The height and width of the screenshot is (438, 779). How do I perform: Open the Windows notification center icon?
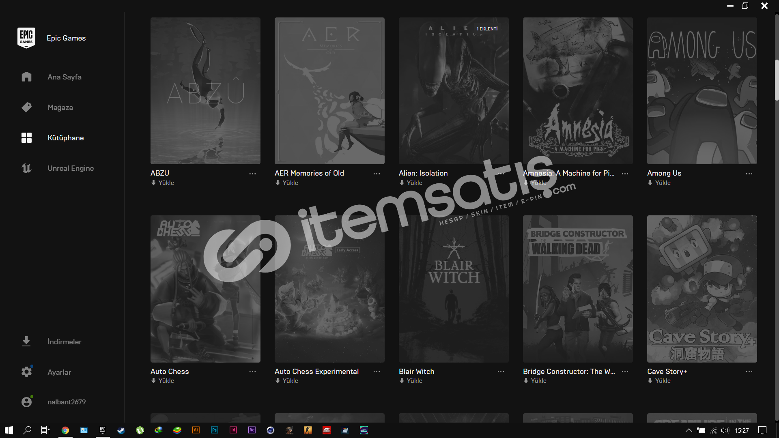tap(763, 430)
